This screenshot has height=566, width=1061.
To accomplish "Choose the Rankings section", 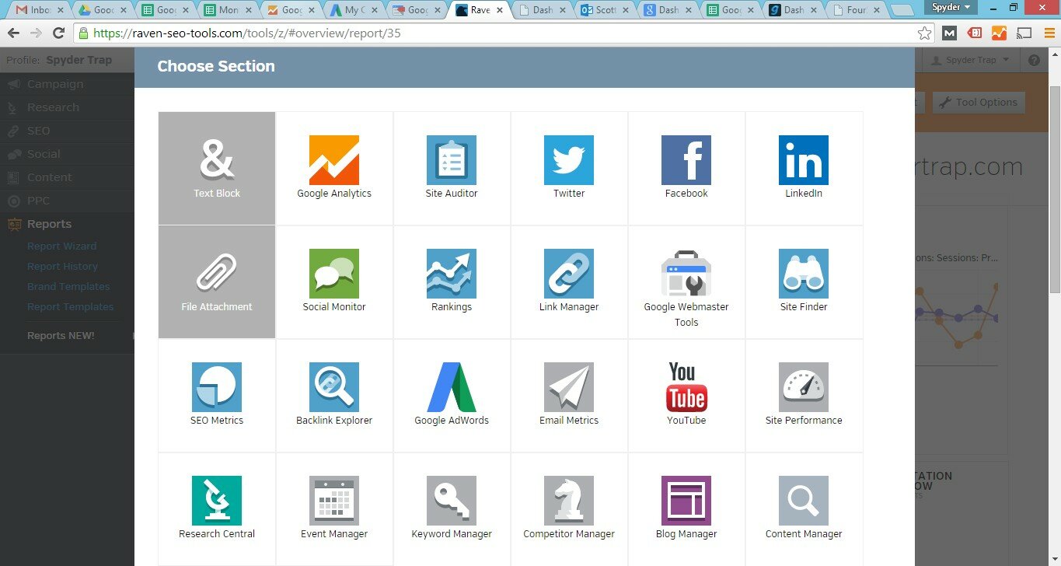I will (x=452, y=281).
